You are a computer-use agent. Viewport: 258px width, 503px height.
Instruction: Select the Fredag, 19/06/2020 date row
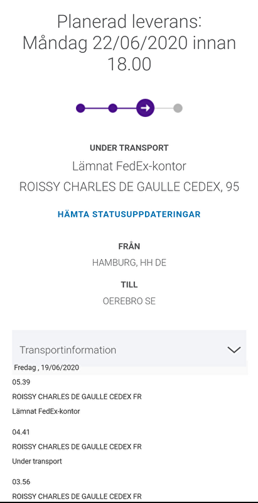(46, 368)
